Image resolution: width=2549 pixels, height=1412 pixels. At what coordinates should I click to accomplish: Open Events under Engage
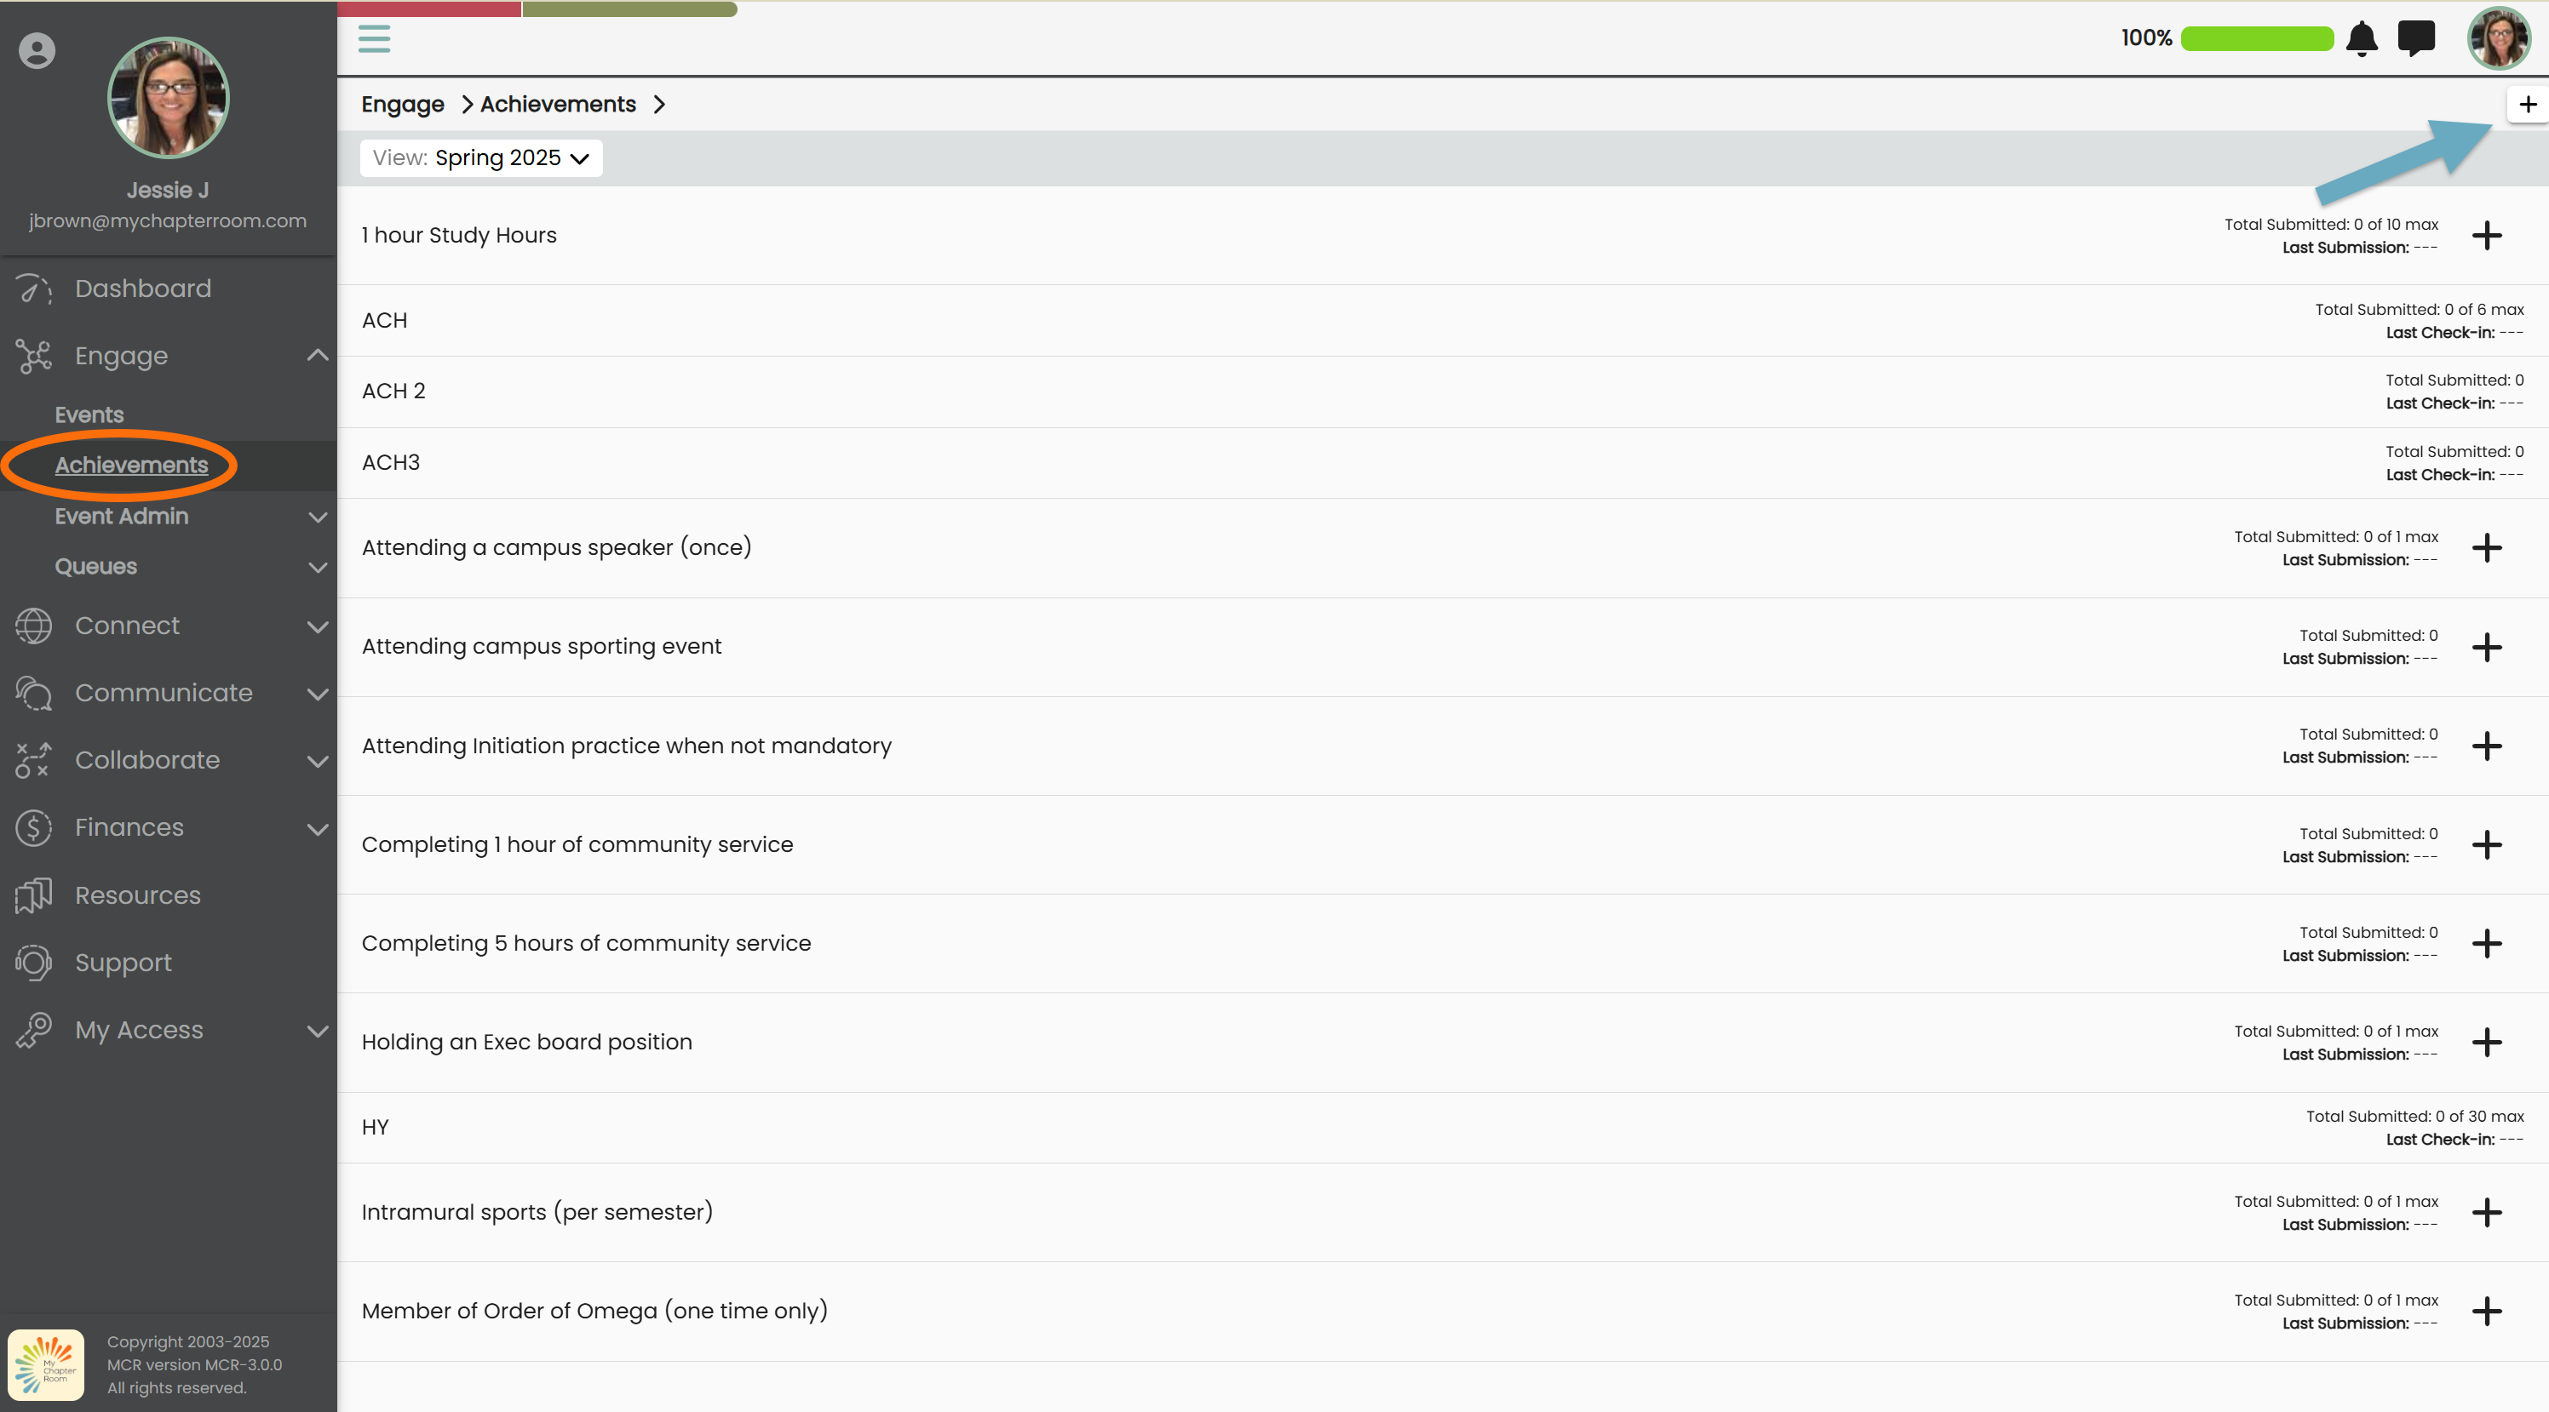coord(89,414)
